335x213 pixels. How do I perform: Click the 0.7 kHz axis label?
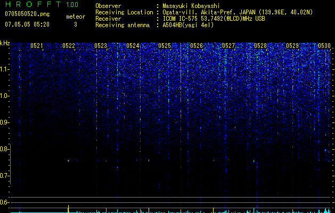coord(4,176)
